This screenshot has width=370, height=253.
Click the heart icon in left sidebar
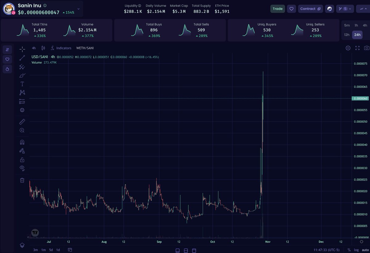pyautogui.click(x=7, y=59)
